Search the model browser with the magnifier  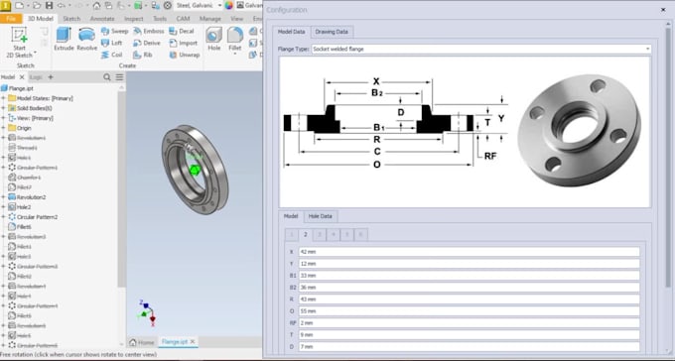pyautogui.click(x=107, y=77)
